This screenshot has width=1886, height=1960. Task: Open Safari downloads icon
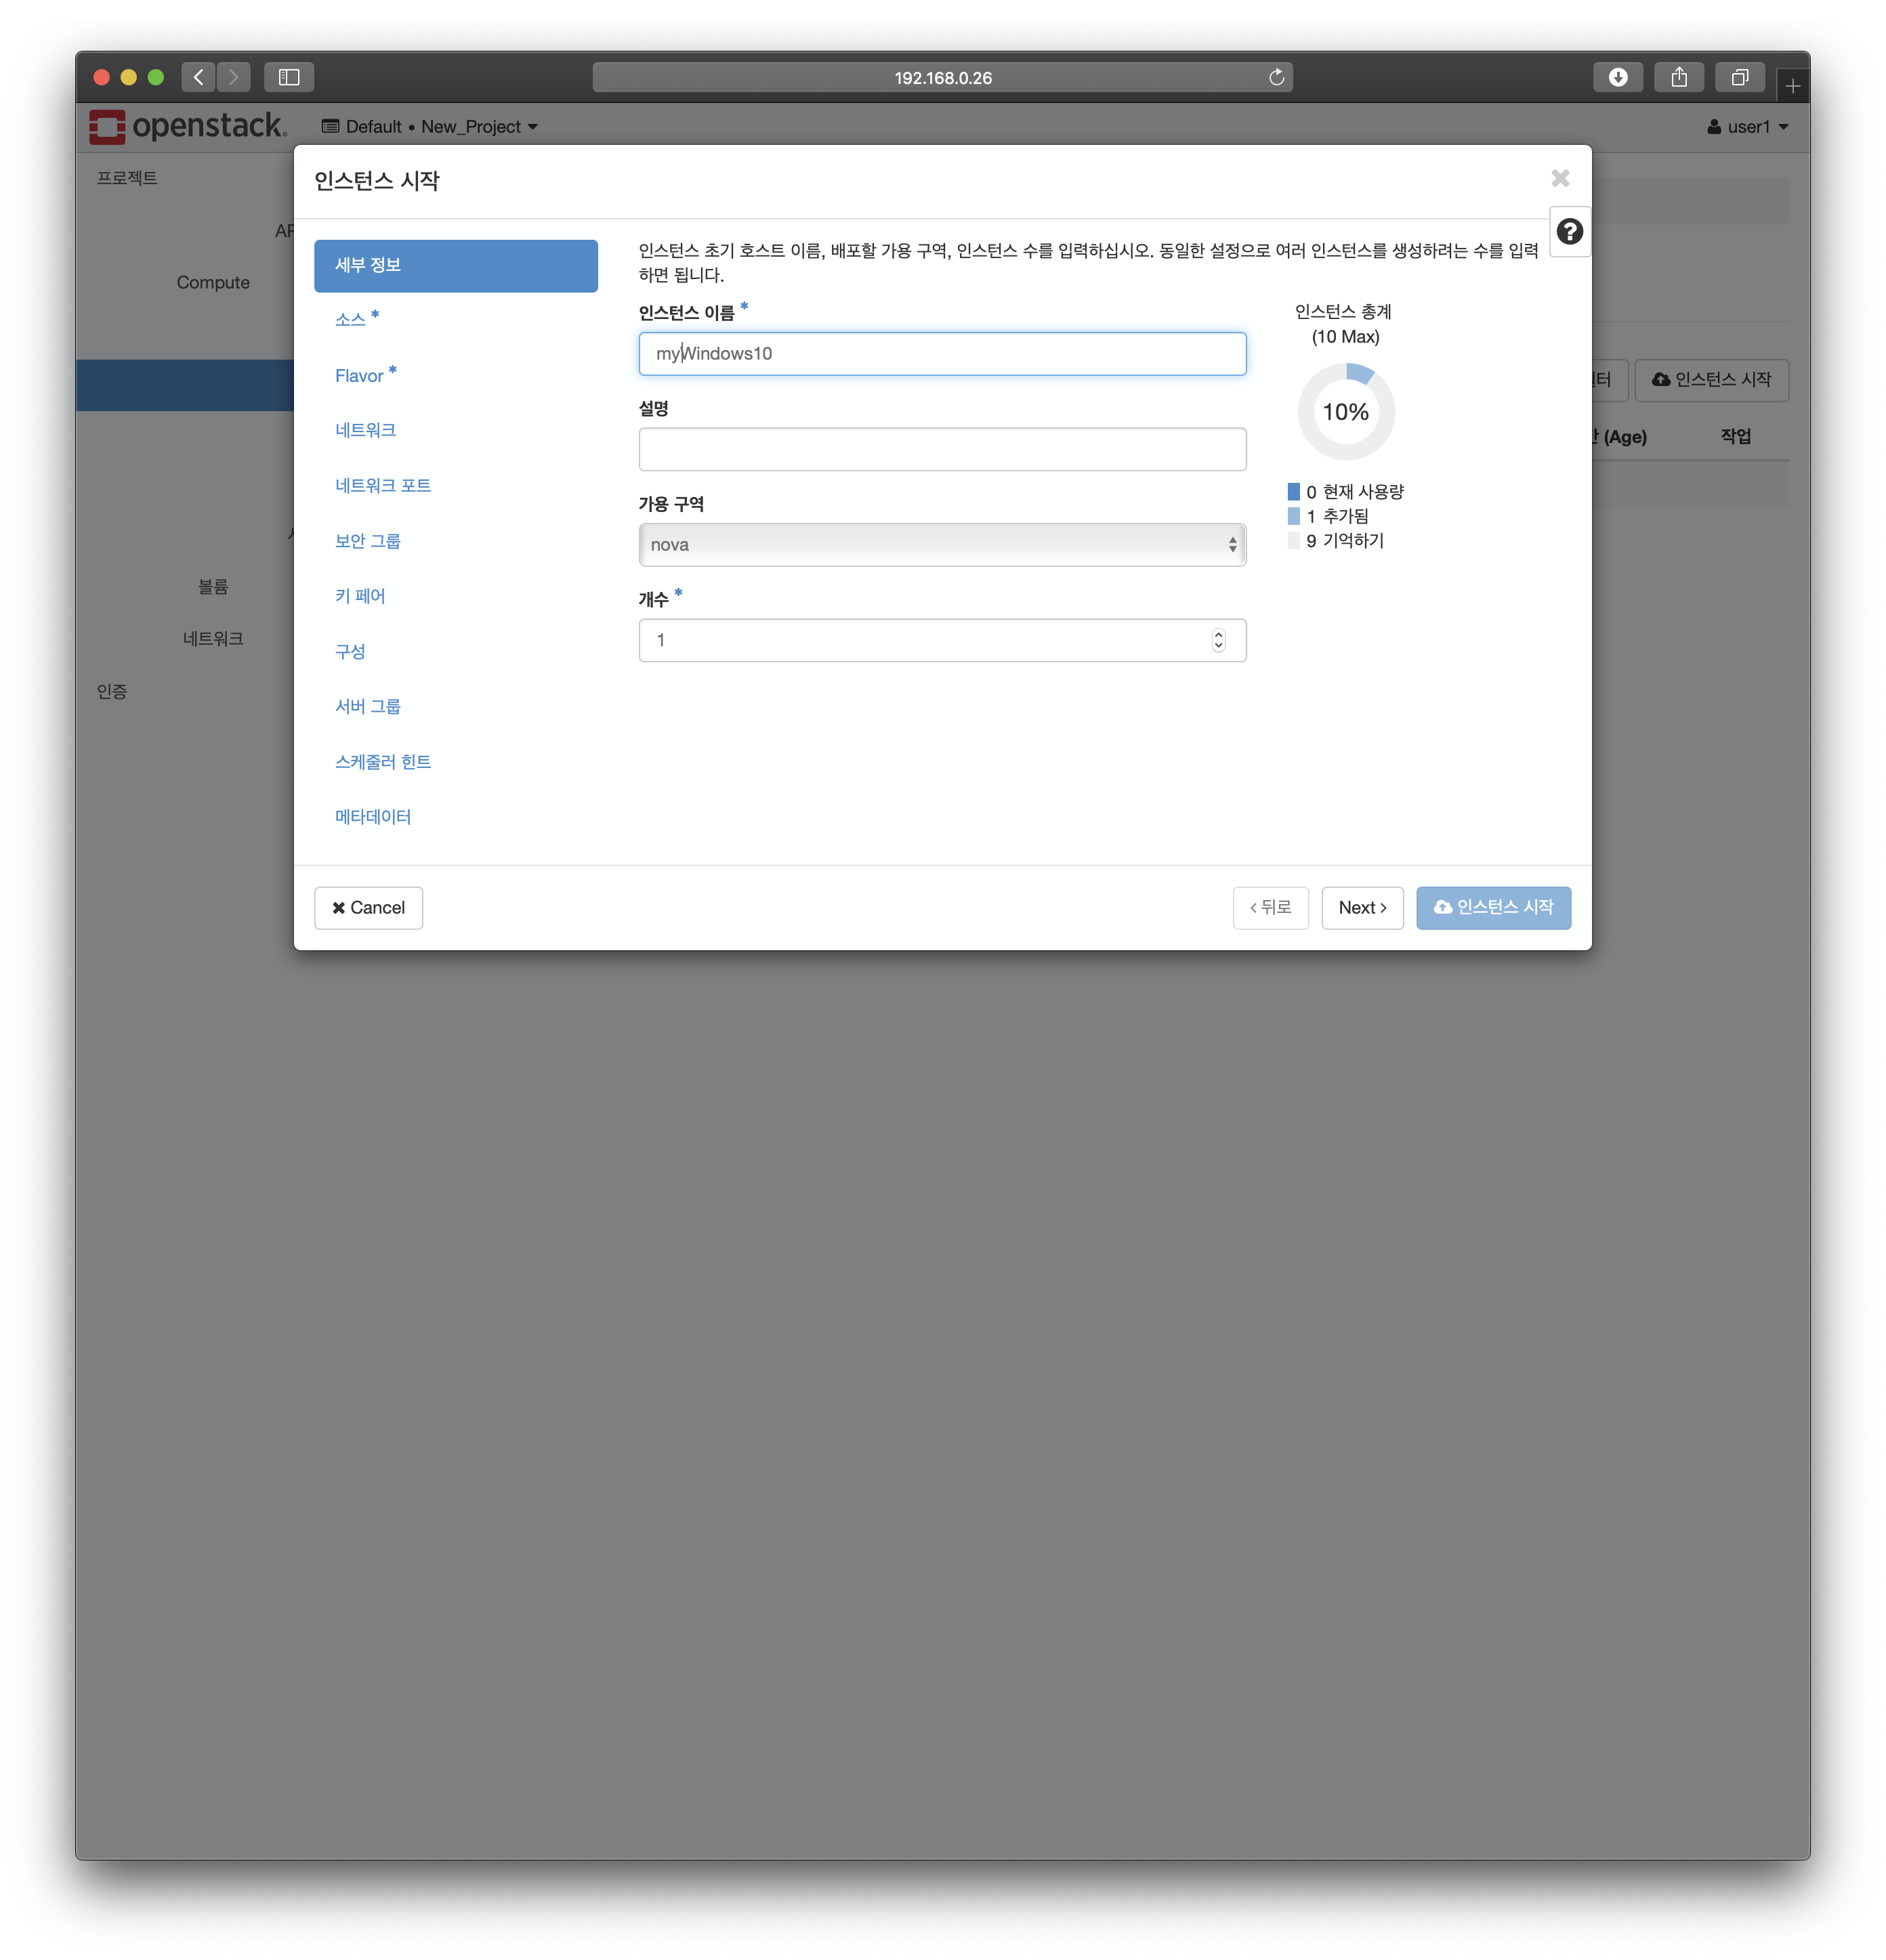1617,77
